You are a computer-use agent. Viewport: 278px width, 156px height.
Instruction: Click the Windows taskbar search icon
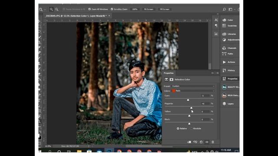(x=50, y=151)
